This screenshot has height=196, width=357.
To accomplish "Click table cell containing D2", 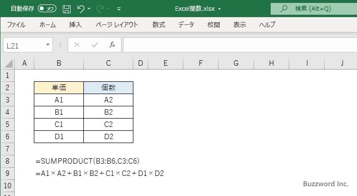I will [x=108, y=137].
